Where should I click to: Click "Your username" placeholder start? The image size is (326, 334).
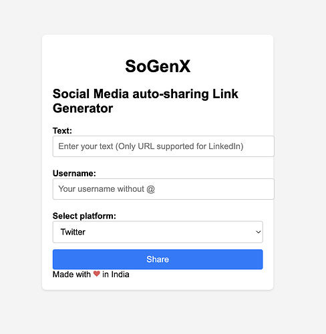pos(86,189)
